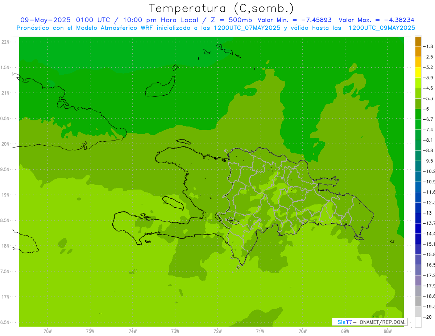This screenshot has width=435, height=336.
Task: Pick the lime swatch between -4.6 and -5.3
Action: [x=418, y=93]
